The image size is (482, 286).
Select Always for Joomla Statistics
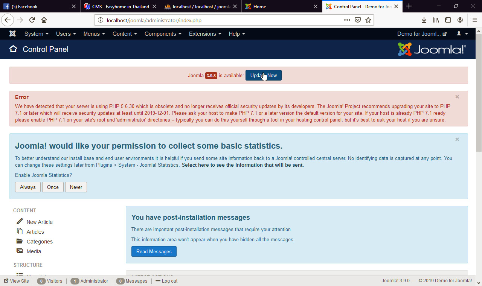point(27,187)
